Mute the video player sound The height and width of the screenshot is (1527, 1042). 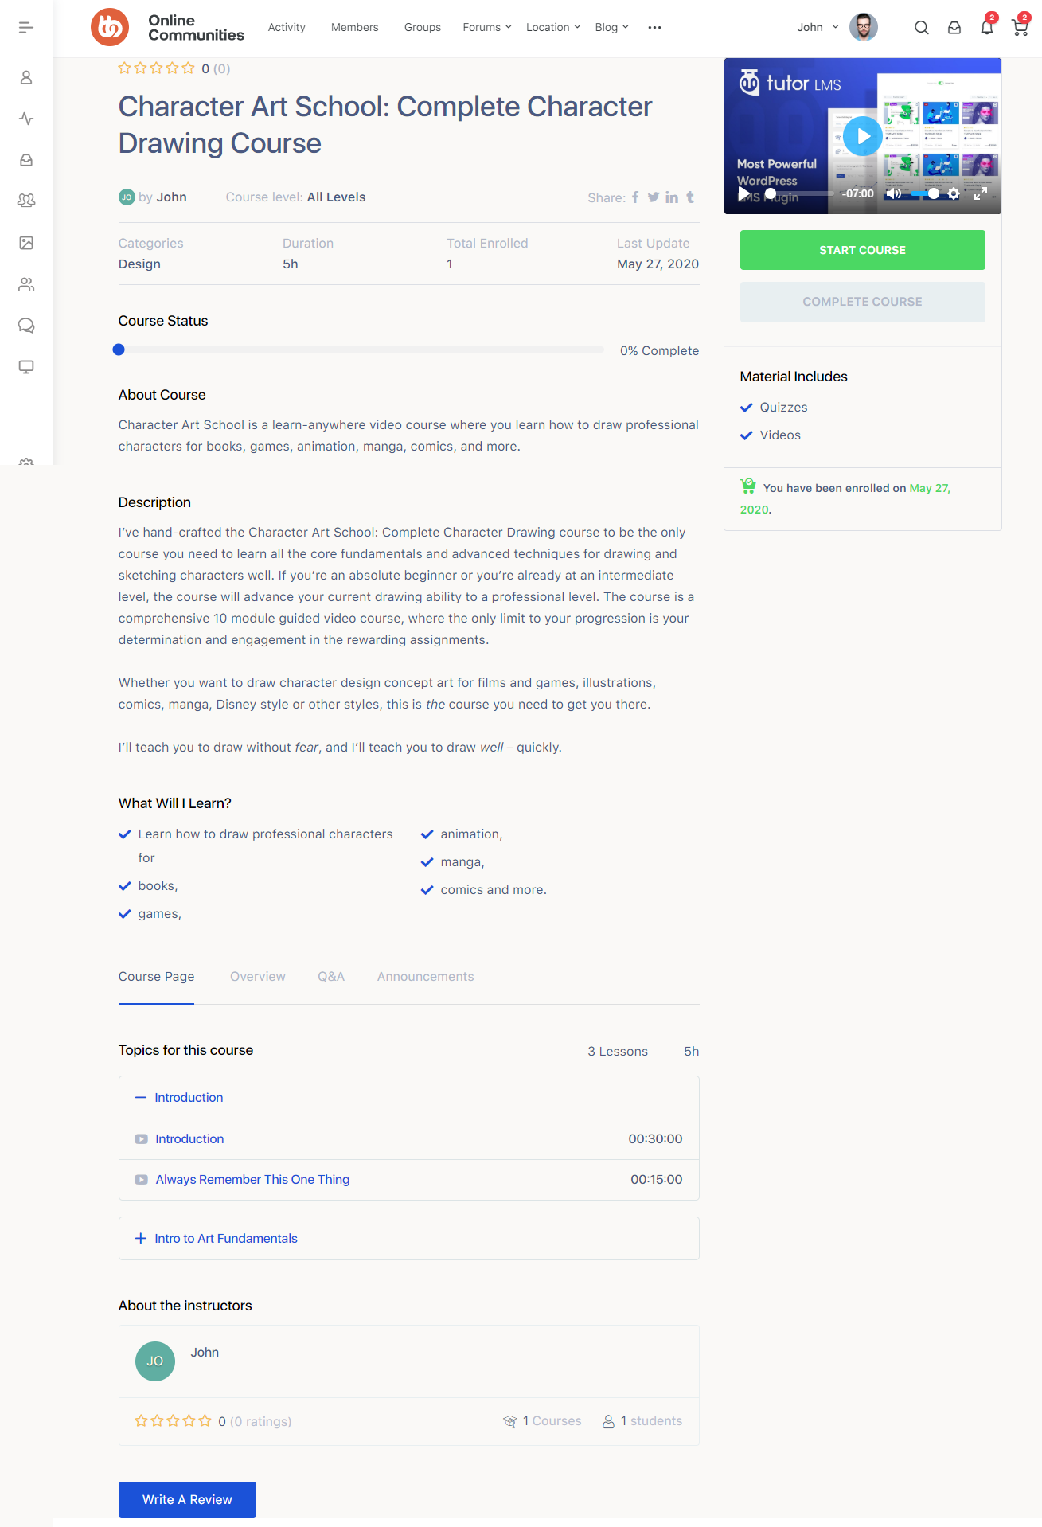893,193
